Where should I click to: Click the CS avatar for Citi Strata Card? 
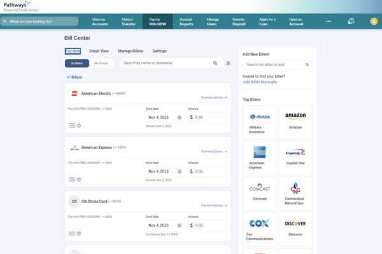(x=74, y=201)
